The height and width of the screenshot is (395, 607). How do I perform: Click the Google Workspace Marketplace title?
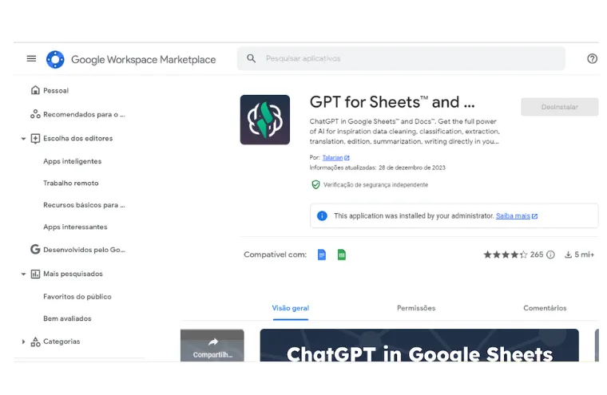pos(144,60)
